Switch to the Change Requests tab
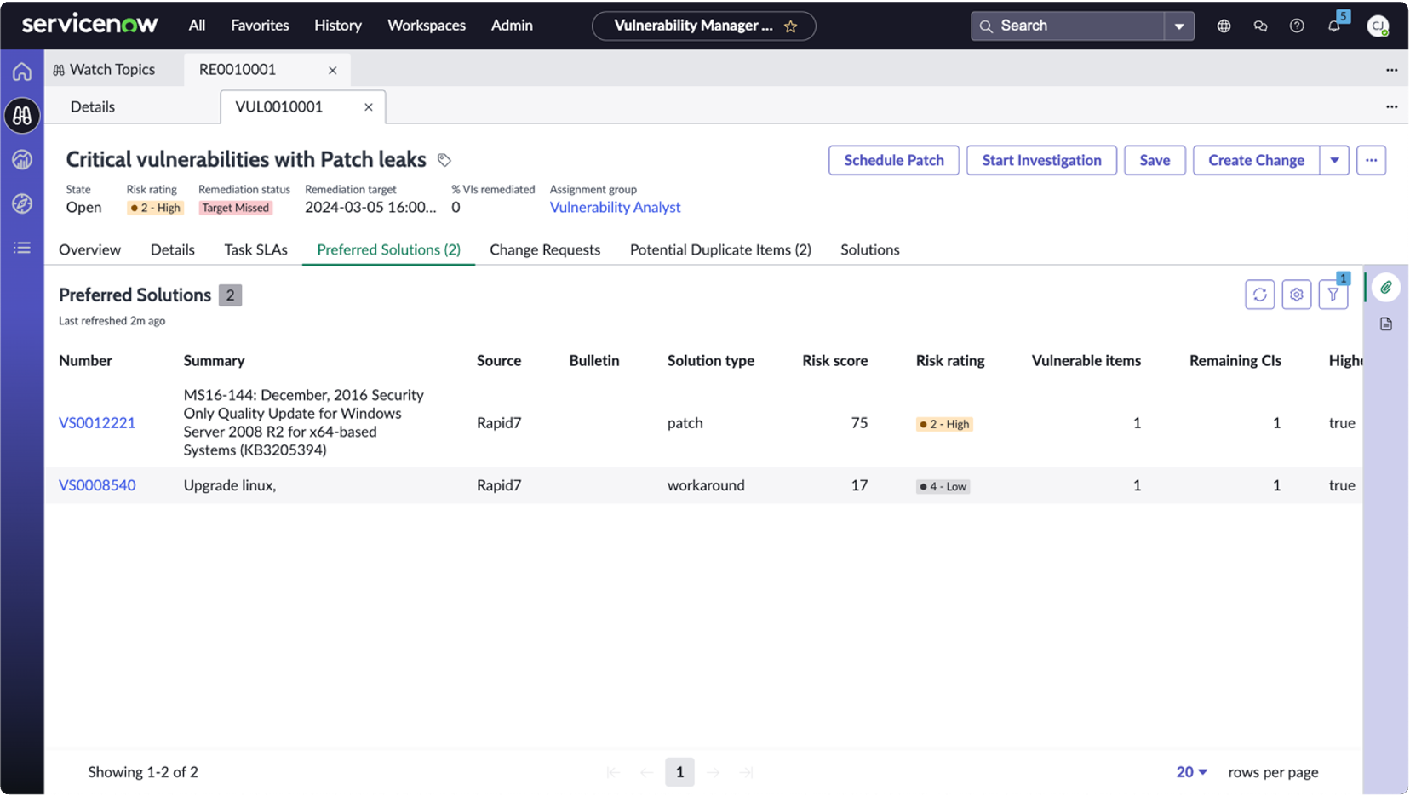The height and width of the screenshot is (796, 1410). coord(545,249)
